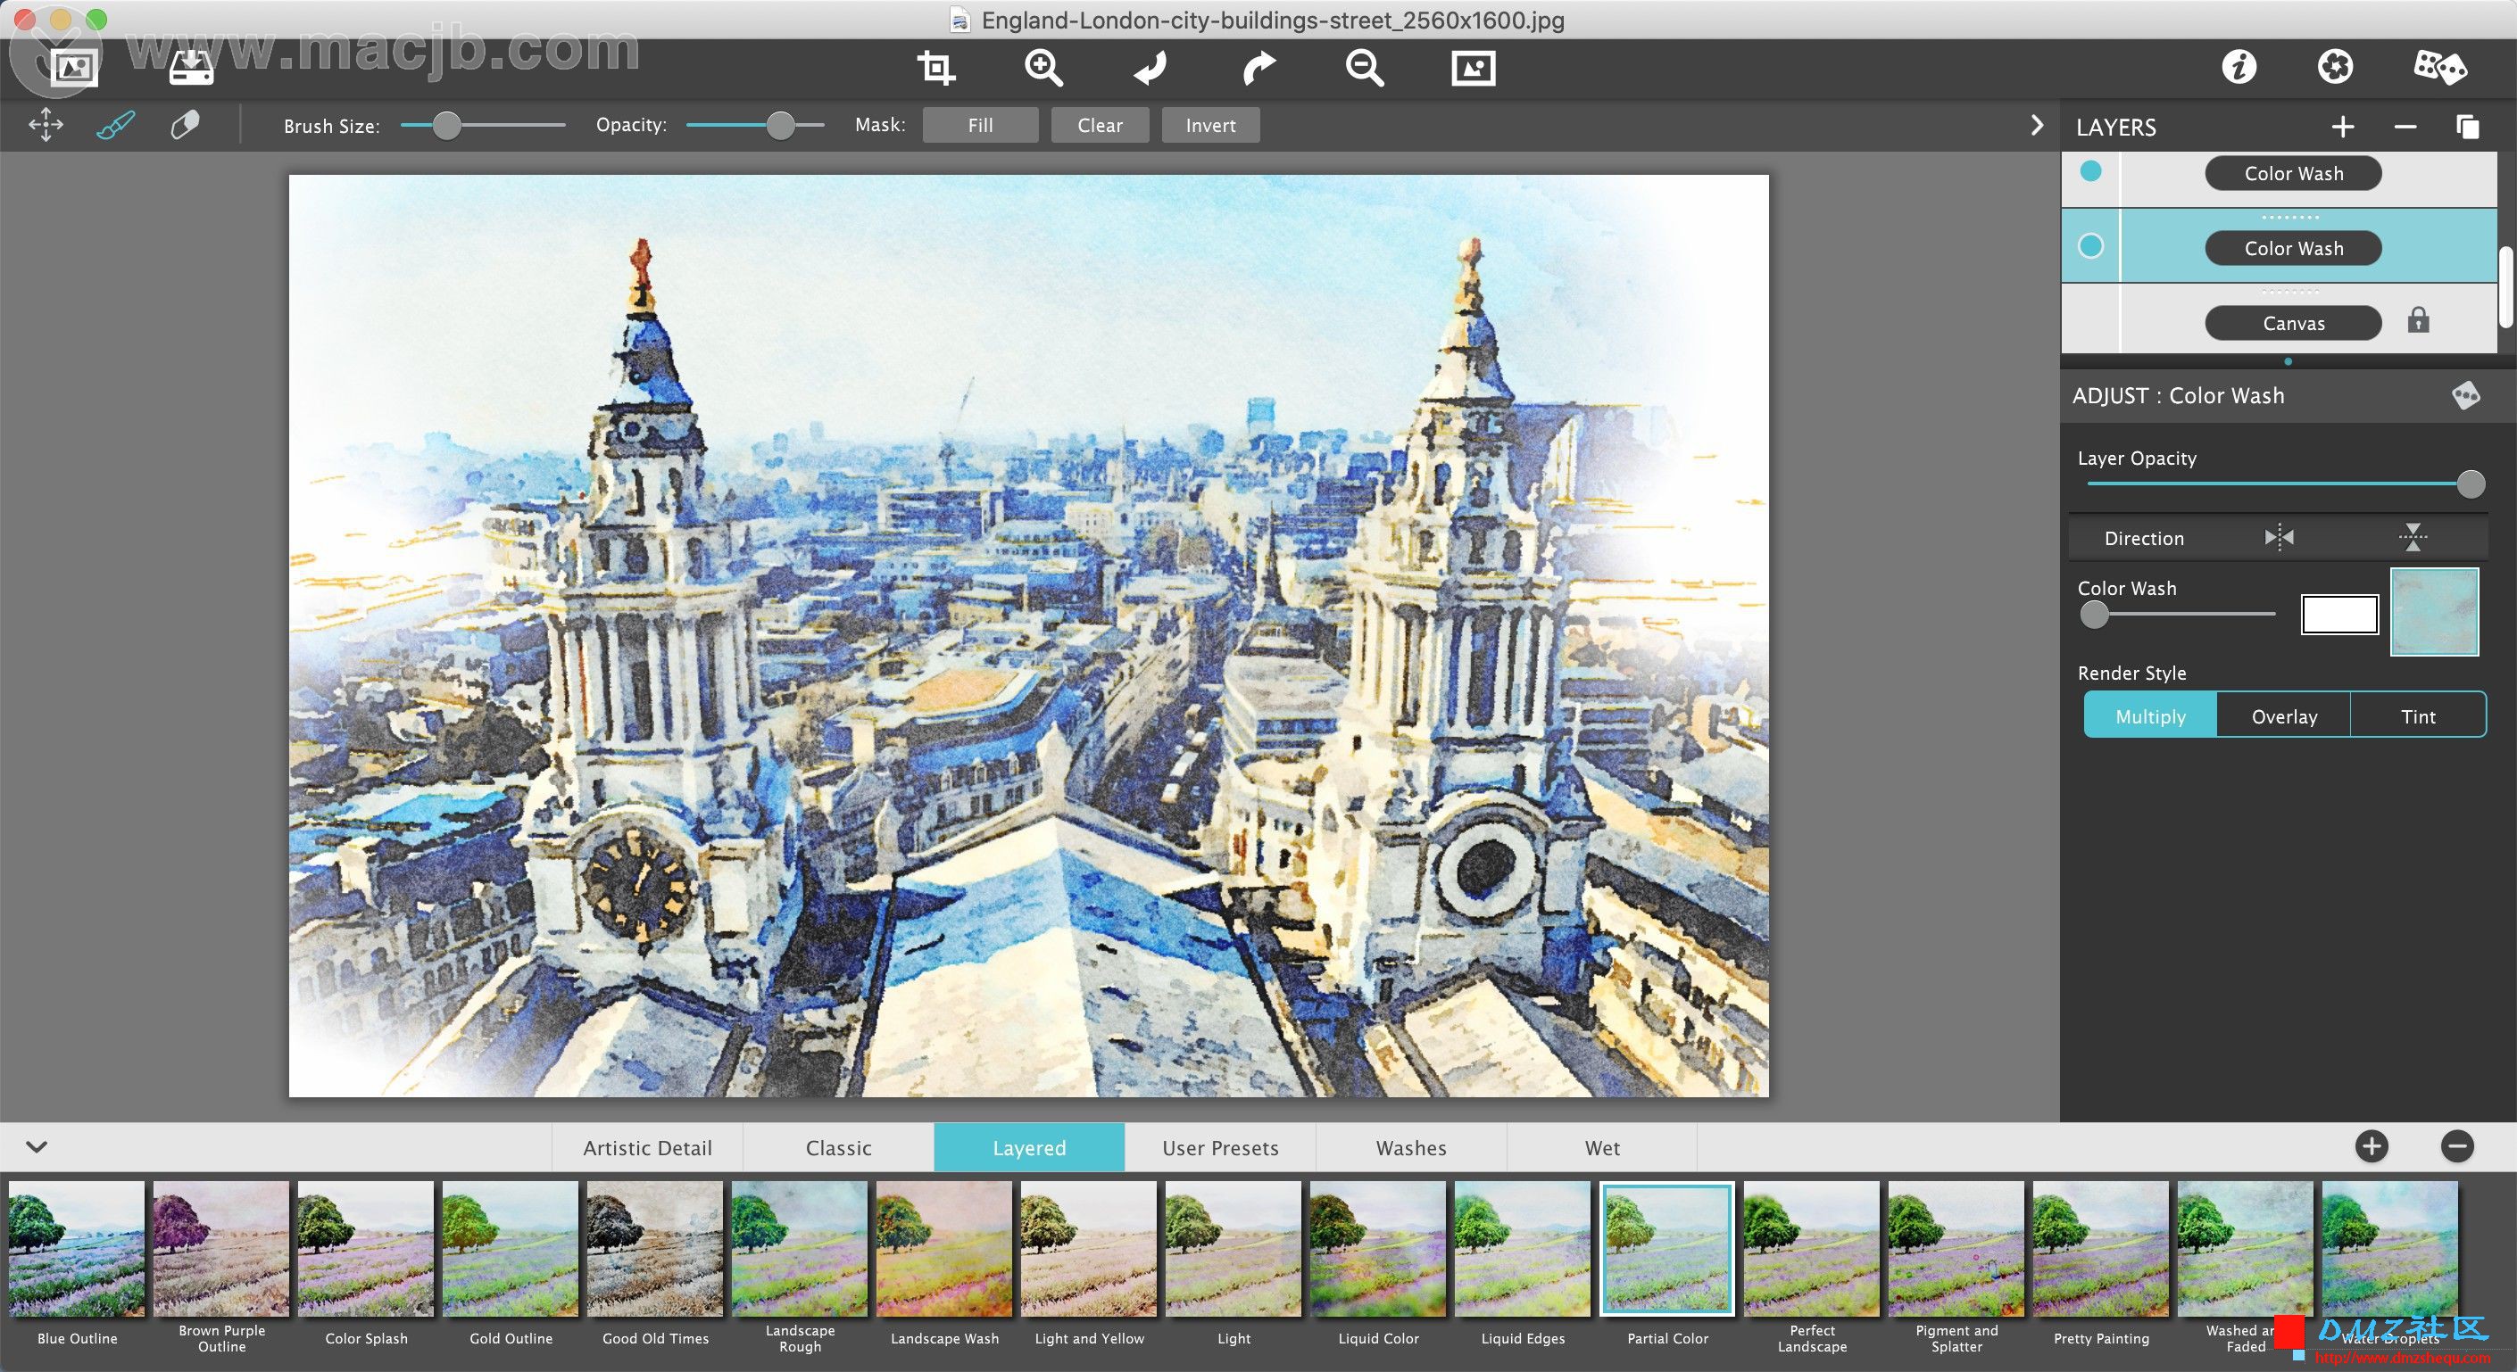Collapse the right panel with chevron arrow
The width and height of the screenshot is (2517, 1372).
(2036, 125)
